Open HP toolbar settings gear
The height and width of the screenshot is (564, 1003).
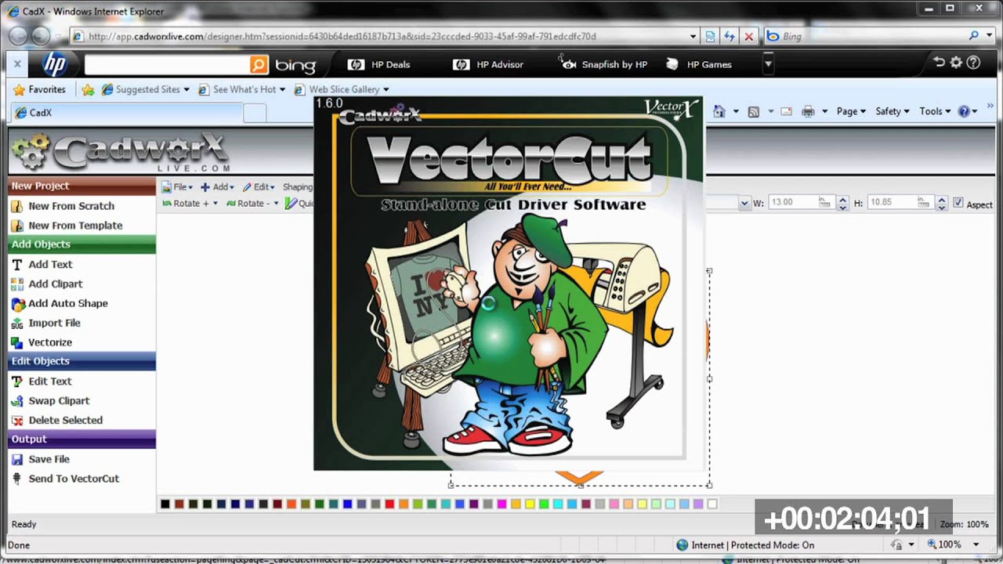point(956,63)
